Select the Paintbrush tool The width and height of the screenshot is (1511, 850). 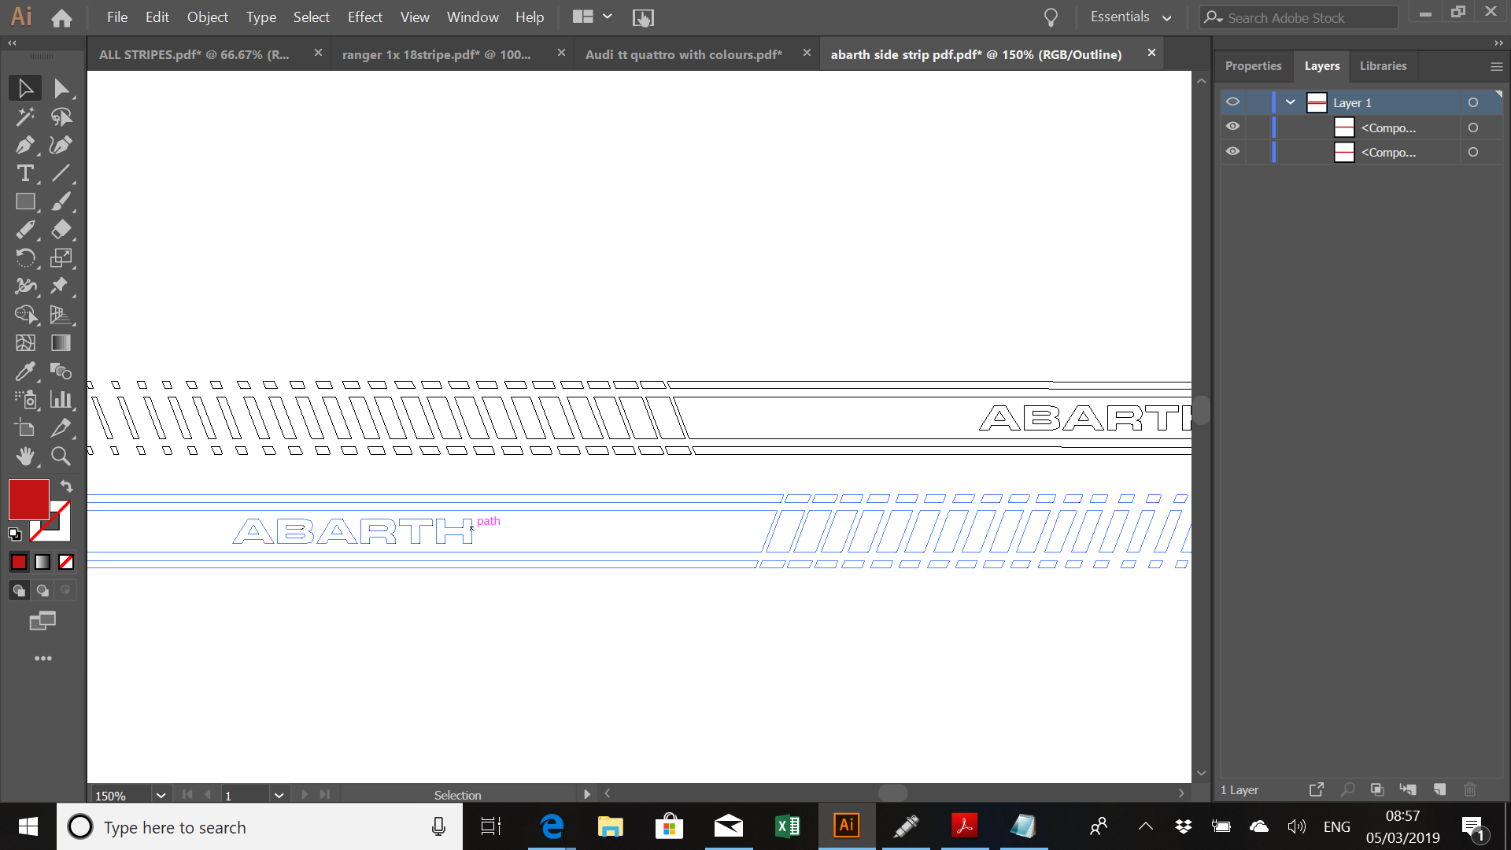(61, 201)
